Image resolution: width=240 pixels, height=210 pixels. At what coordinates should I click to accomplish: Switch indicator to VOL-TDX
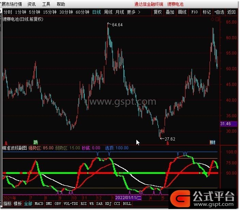coord(71,204)
